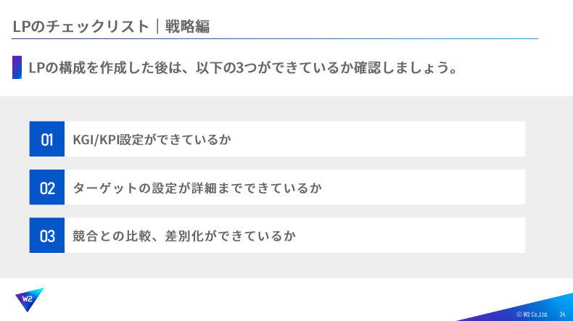Image resolution: width=573 pixels, height=321 pixels.
Task: Click the subtitle starting with LPの構成を作成した後は
Action: (x=243, y=67)
